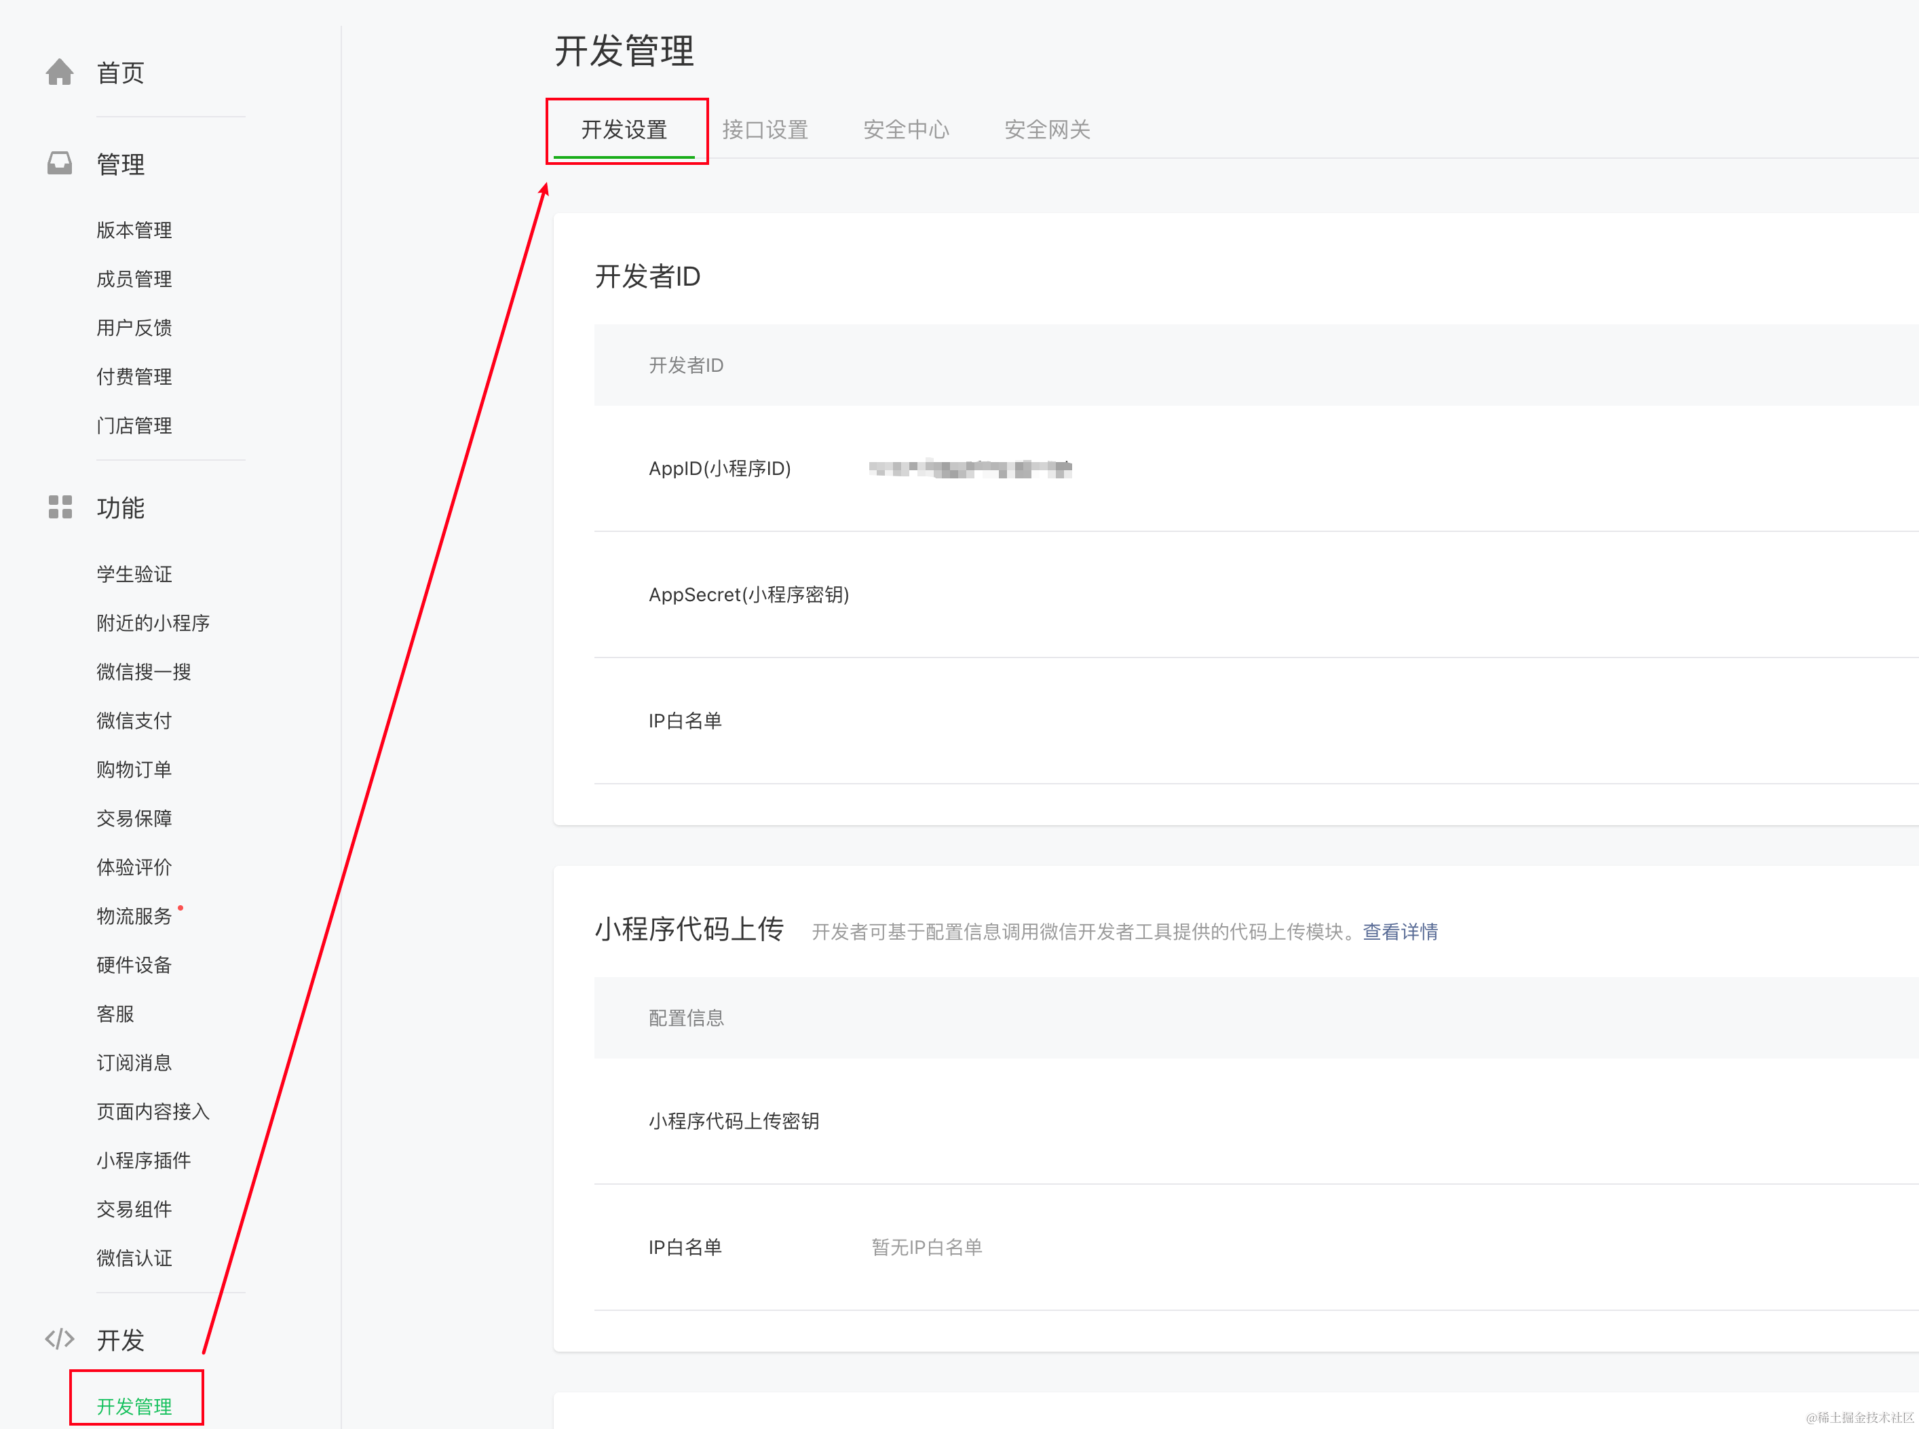Switch to the 接口设置 tab
Viewport: 1919px width, 1429px height.
tap(765, 130)
